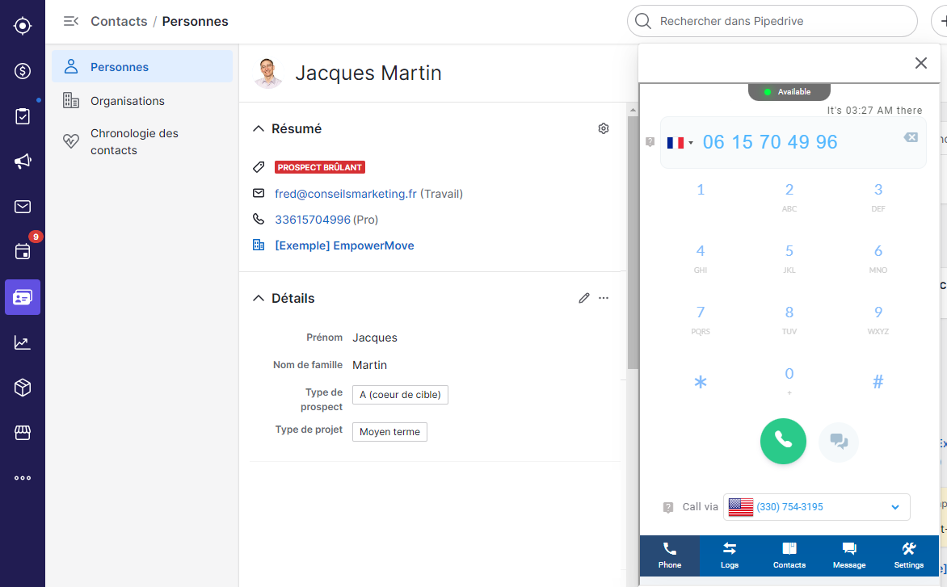
Task: Open [Exemple] EmpowerMove organisation link
Action: [x=344, y=245]
